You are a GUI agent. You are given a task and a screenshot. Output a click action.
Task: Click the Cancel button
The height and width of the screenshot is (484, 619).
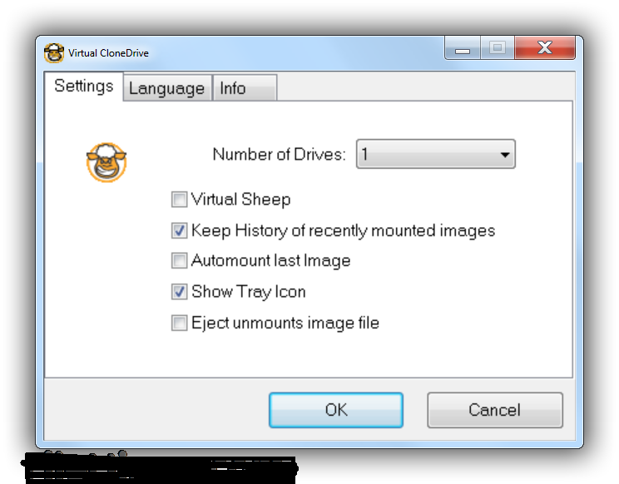[495, 410]
